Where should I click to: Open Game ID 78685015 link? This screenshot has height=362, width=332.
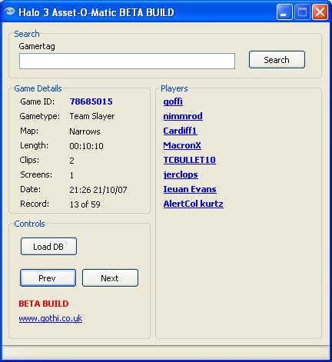pos(91,101)
